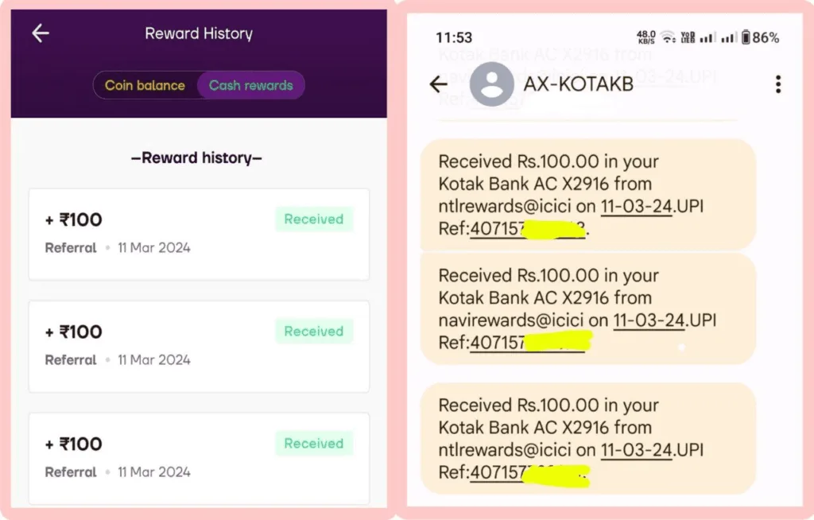Viewport: 814px width, 520px height.
Task: Tap Received badge on first referral
Action: click(313, 219)
